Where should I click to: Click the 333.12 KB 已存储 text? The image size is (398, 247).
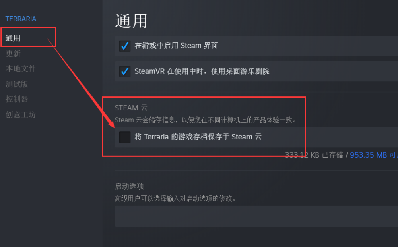pyautogui.click(x=314, y=155)
